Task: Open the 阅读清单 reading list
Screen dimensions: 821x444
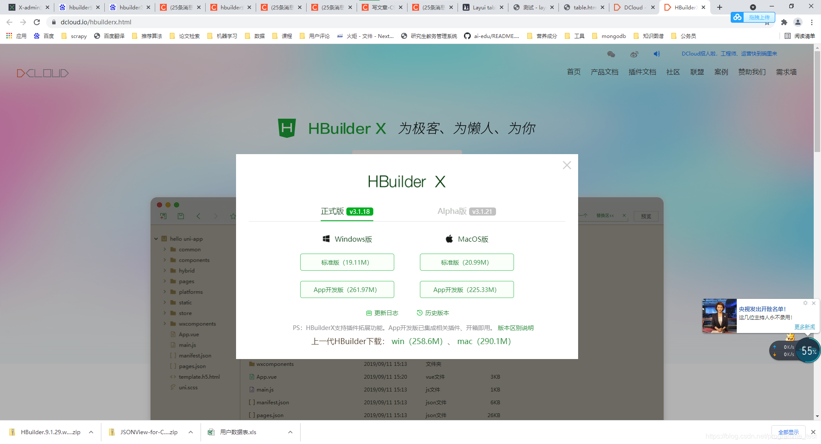Action: [800, 36]
